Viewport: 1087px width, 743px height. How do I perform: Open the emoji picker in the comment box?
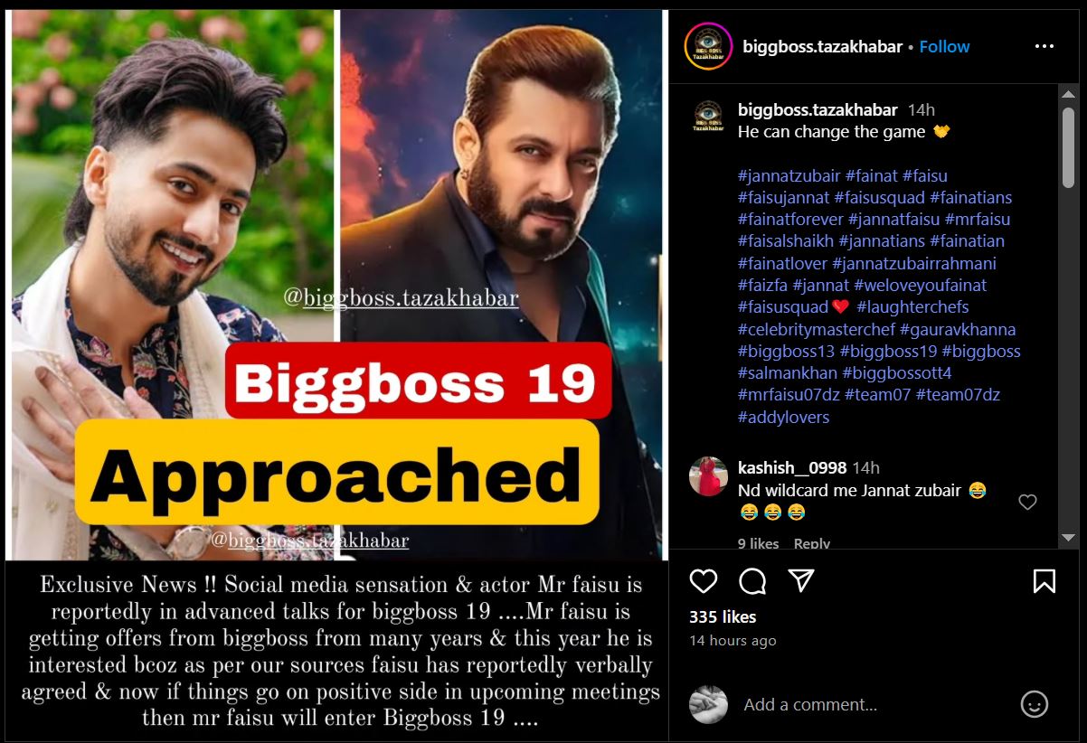(x=1034, y=704)
